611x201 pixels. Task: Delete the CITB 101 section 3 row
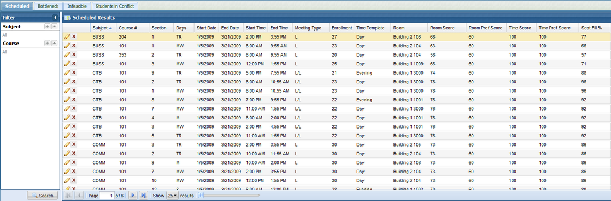pos(74,126)
